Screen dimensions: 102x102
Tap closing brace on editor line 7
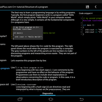[x=84, y=34]
